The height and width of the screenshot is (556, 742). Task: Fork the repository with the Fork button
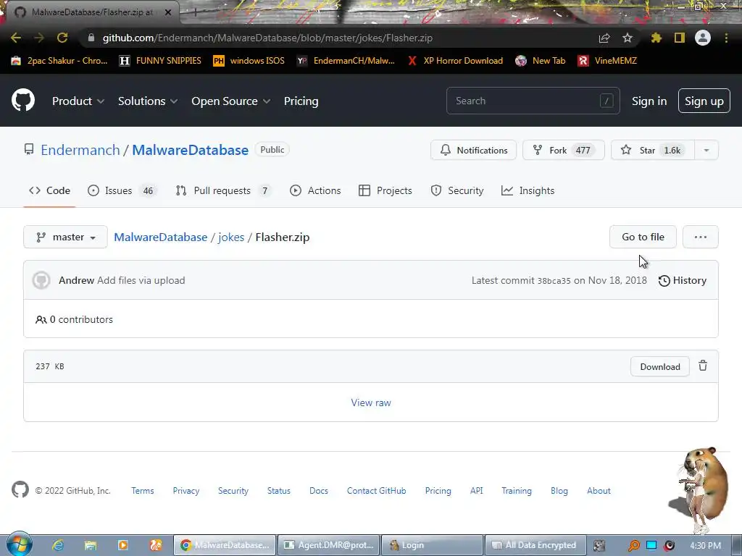point(563,151)
